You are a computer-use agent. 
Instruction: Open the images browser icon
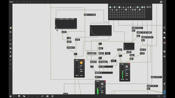[11, 48]
